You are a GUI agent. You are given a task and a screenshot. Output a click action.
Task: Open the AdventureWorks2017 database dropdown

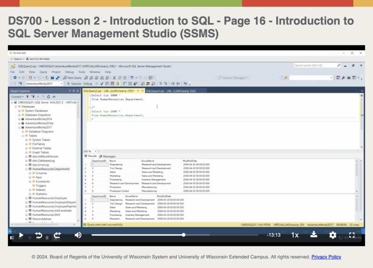[62, 83]
